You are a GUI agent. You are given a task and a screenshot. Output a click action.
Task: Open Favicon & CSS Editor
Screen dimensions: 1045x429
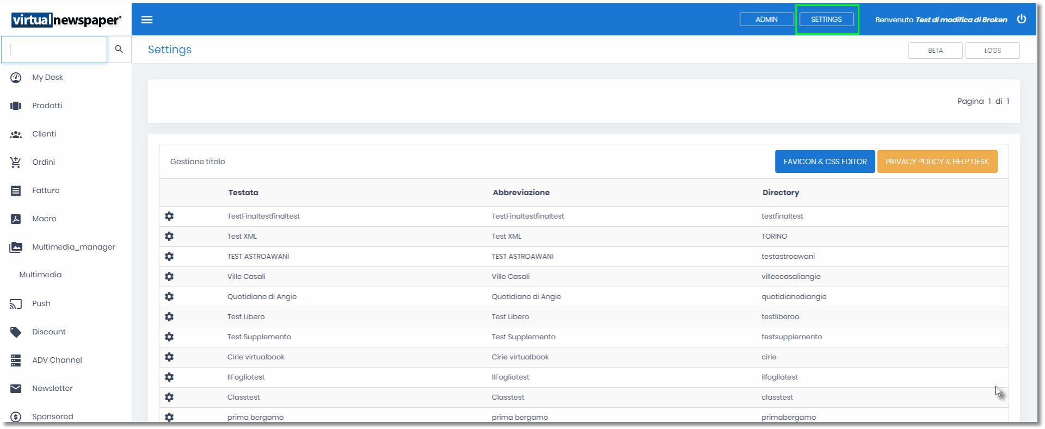coord(825,162)
